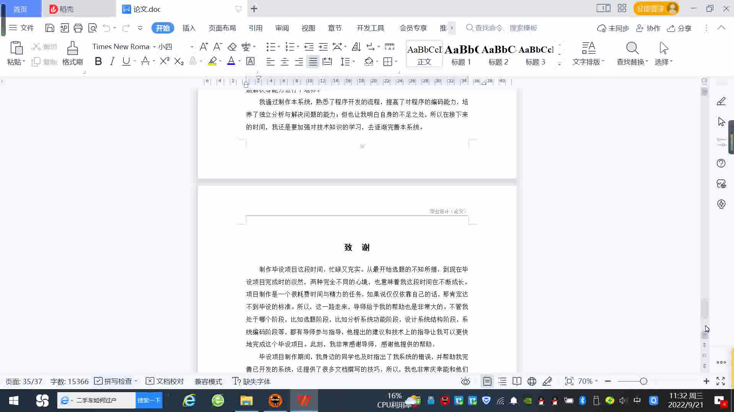Click the 文档校对 button in status bar
This screenshot has width=734, height=412.
tap(165, 381)
